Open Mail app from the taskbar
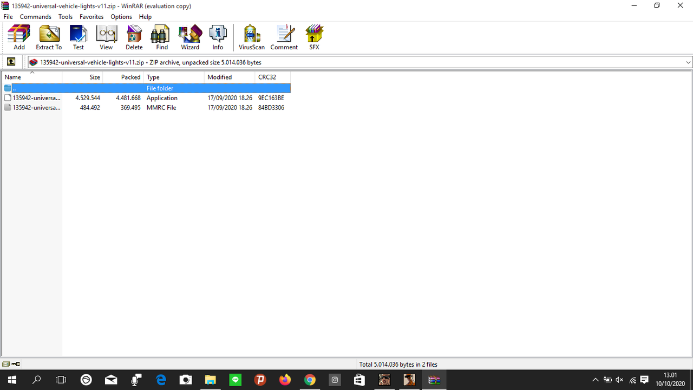 (x=111, y=380)
